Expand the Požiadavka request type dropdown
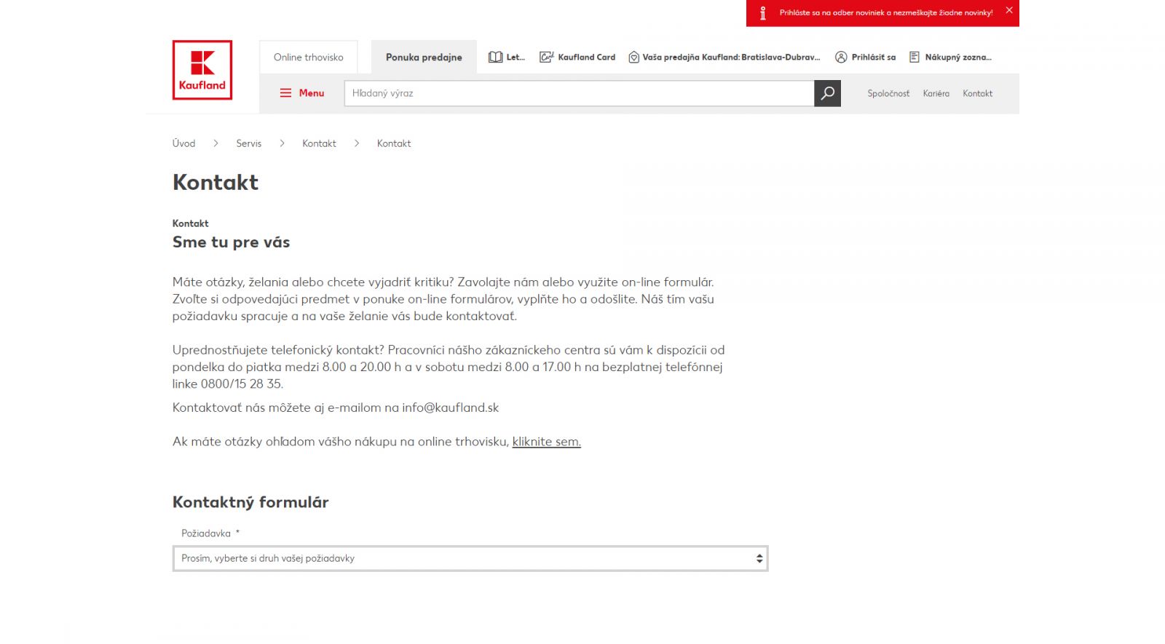This screenshot has height=644, width=1165. click(x=470, y=558)
